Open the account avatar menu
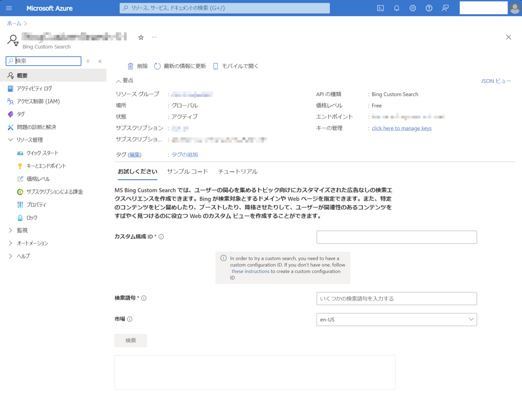The height and width of the screenshot is (403, 522). click(x=515, y=8)
